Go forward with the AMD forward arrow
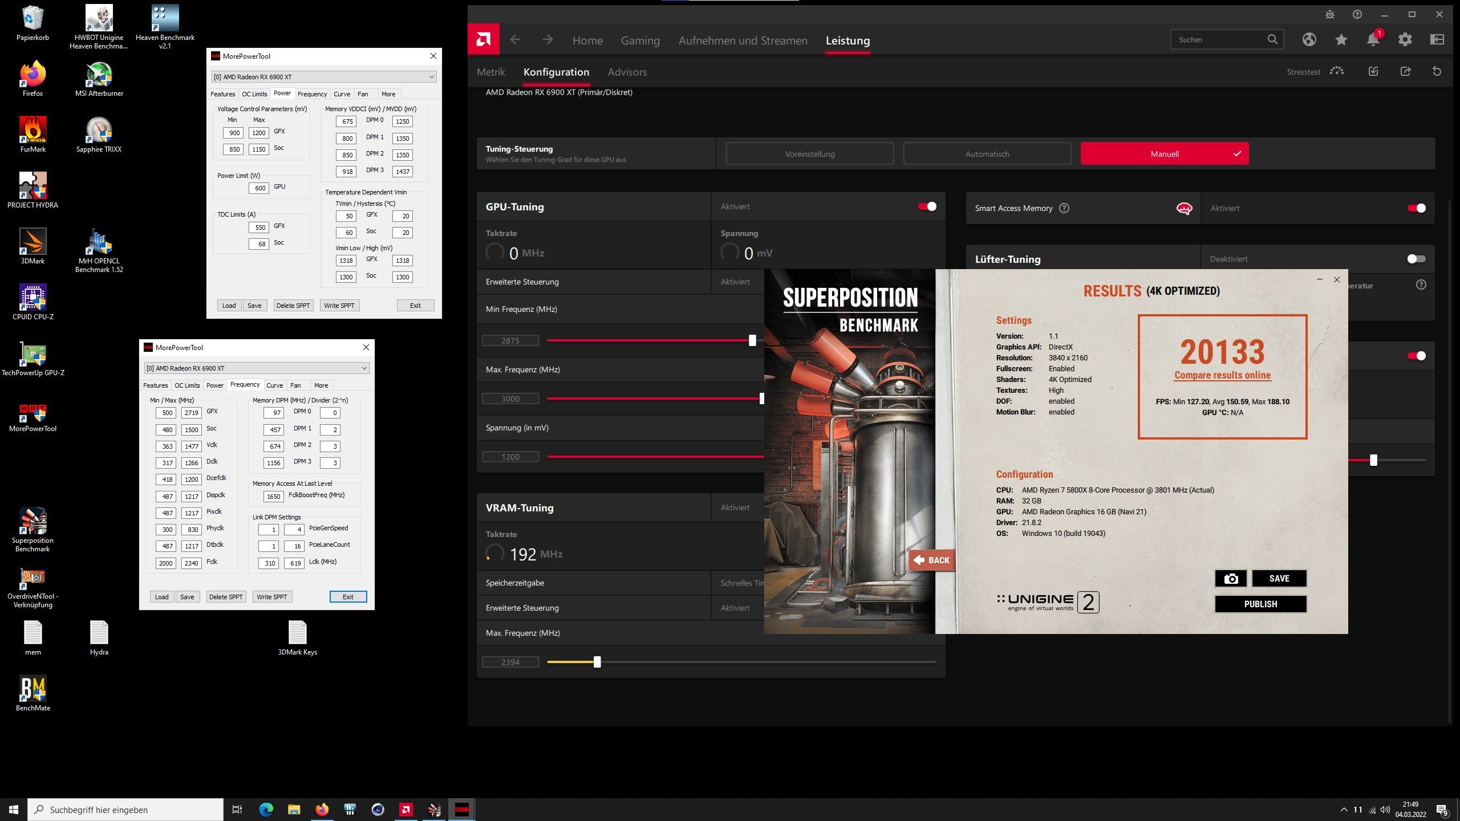Viewport: 1460px width, 821px height. click(x=547, y=39)
